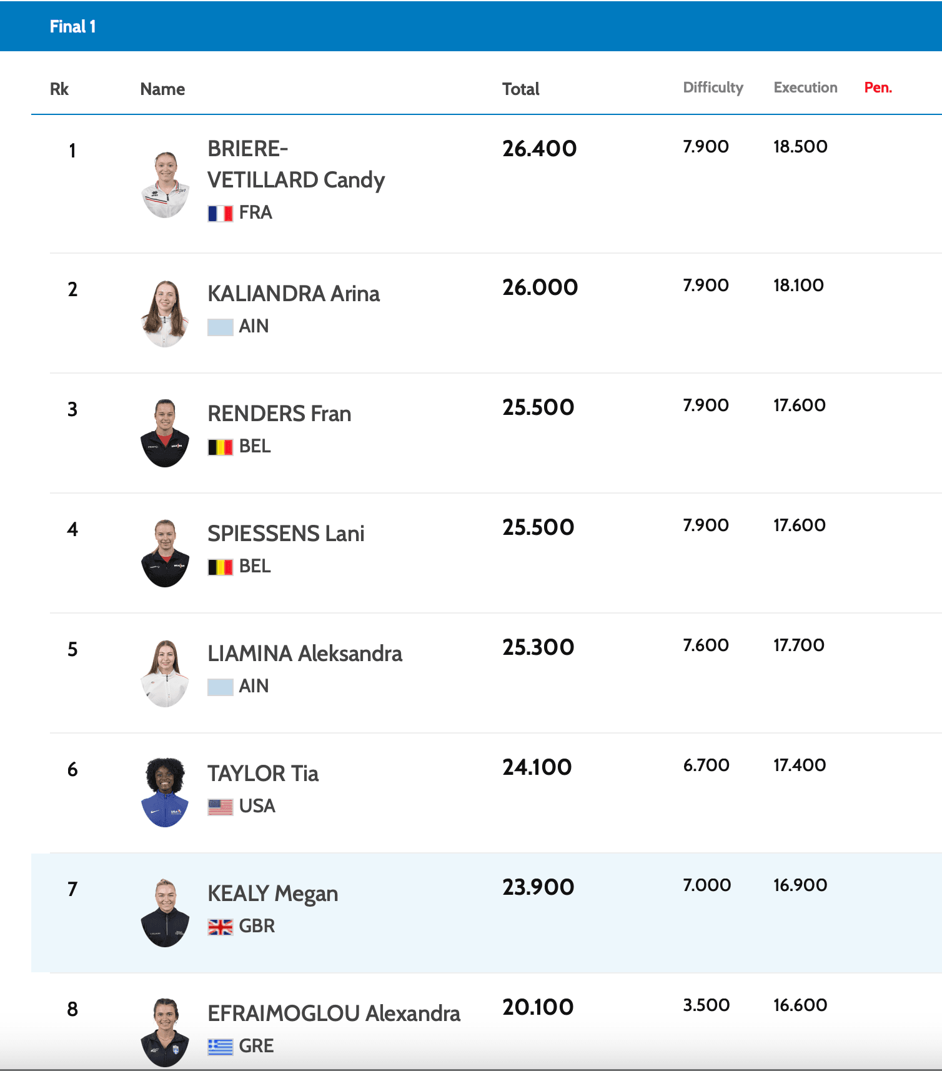Click the Total column header

pos(520,89)
